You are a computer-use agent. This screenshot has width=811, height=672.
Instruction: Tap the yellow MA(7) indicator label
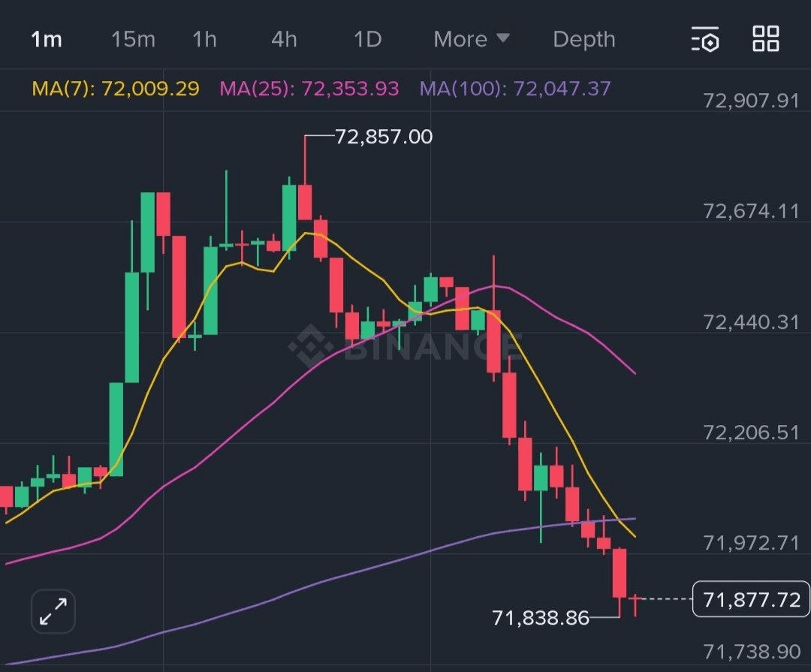pyautogui.click(x=116, y=89)
